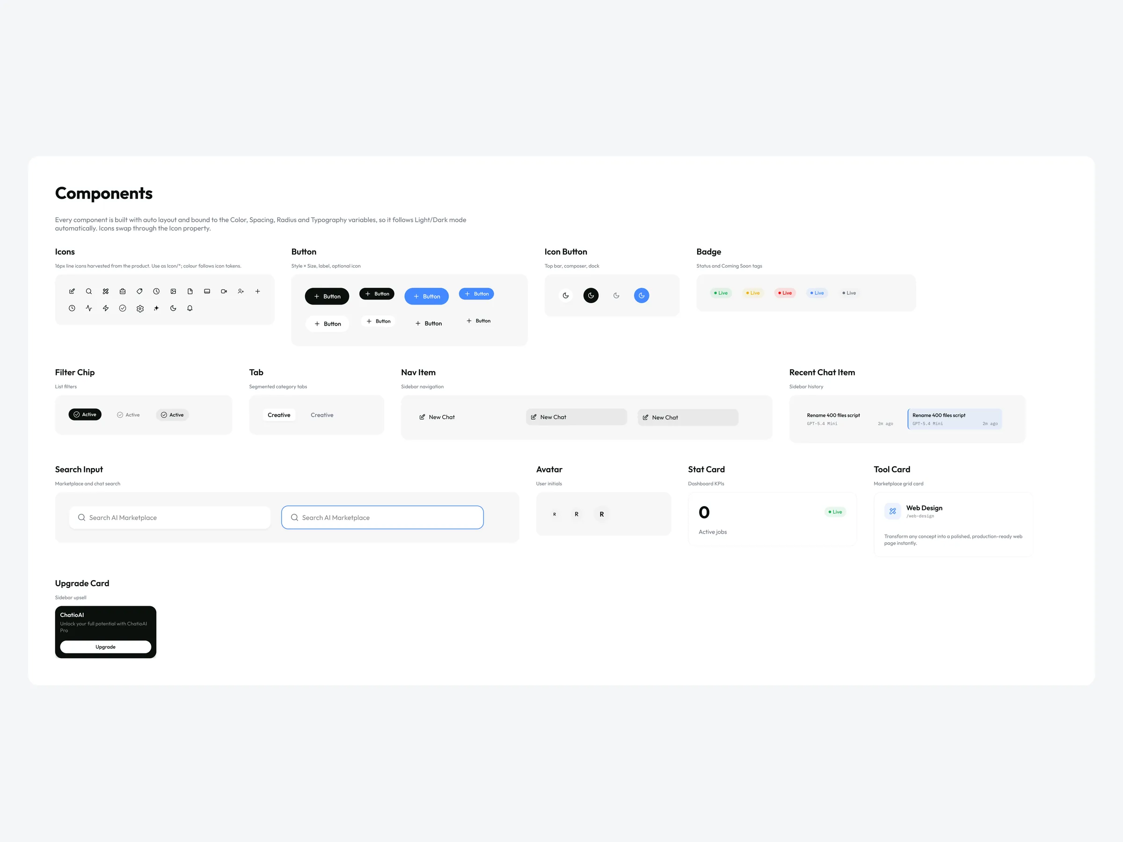The image size is (1123, 842).
Task: Toggle the unfilled light-gray Active chip
Action: tap(129, 414)
